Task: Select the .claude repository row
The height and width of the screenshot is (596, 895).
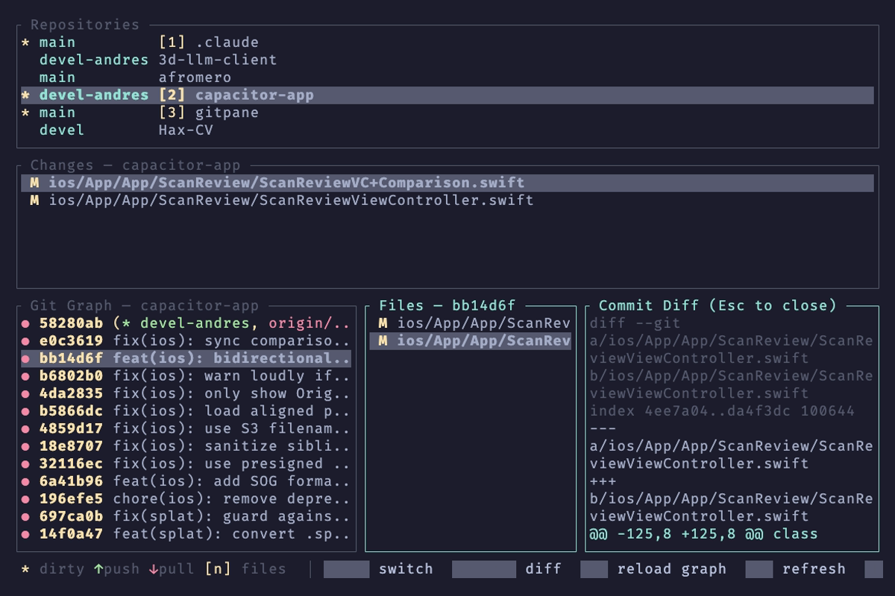Action: [x=227, y=42]
